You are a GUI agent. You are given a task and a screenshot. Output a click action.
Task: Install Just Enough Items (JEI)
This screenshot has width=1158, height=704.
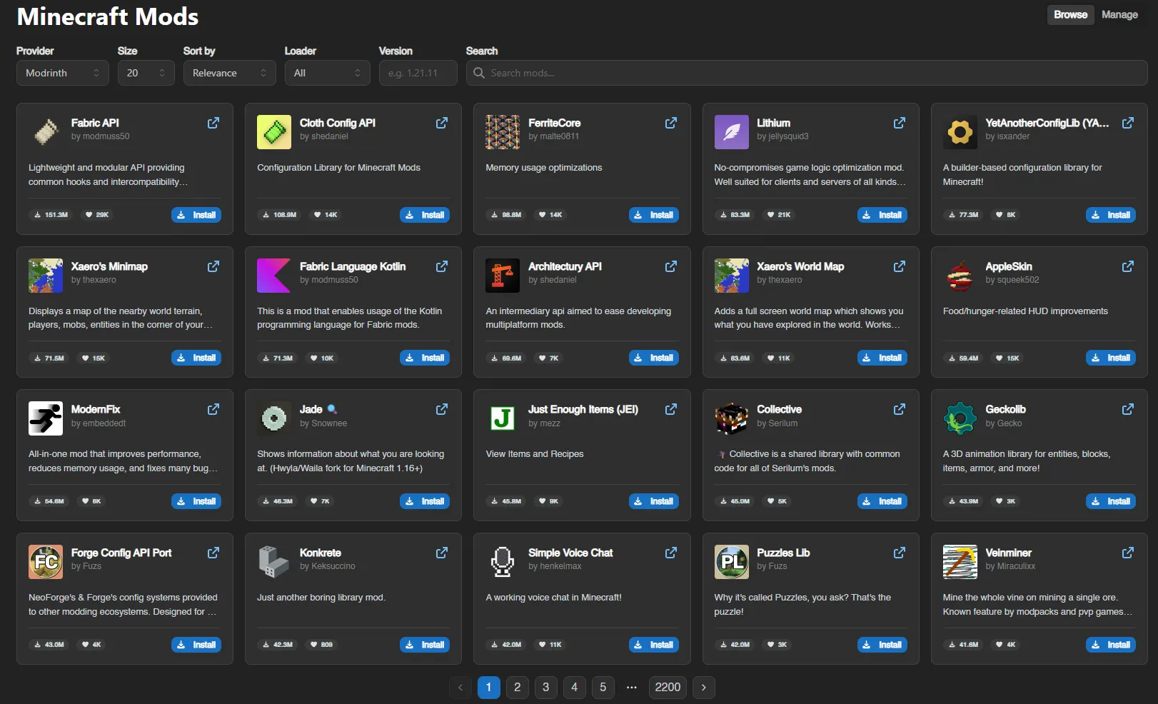point(654,501)
